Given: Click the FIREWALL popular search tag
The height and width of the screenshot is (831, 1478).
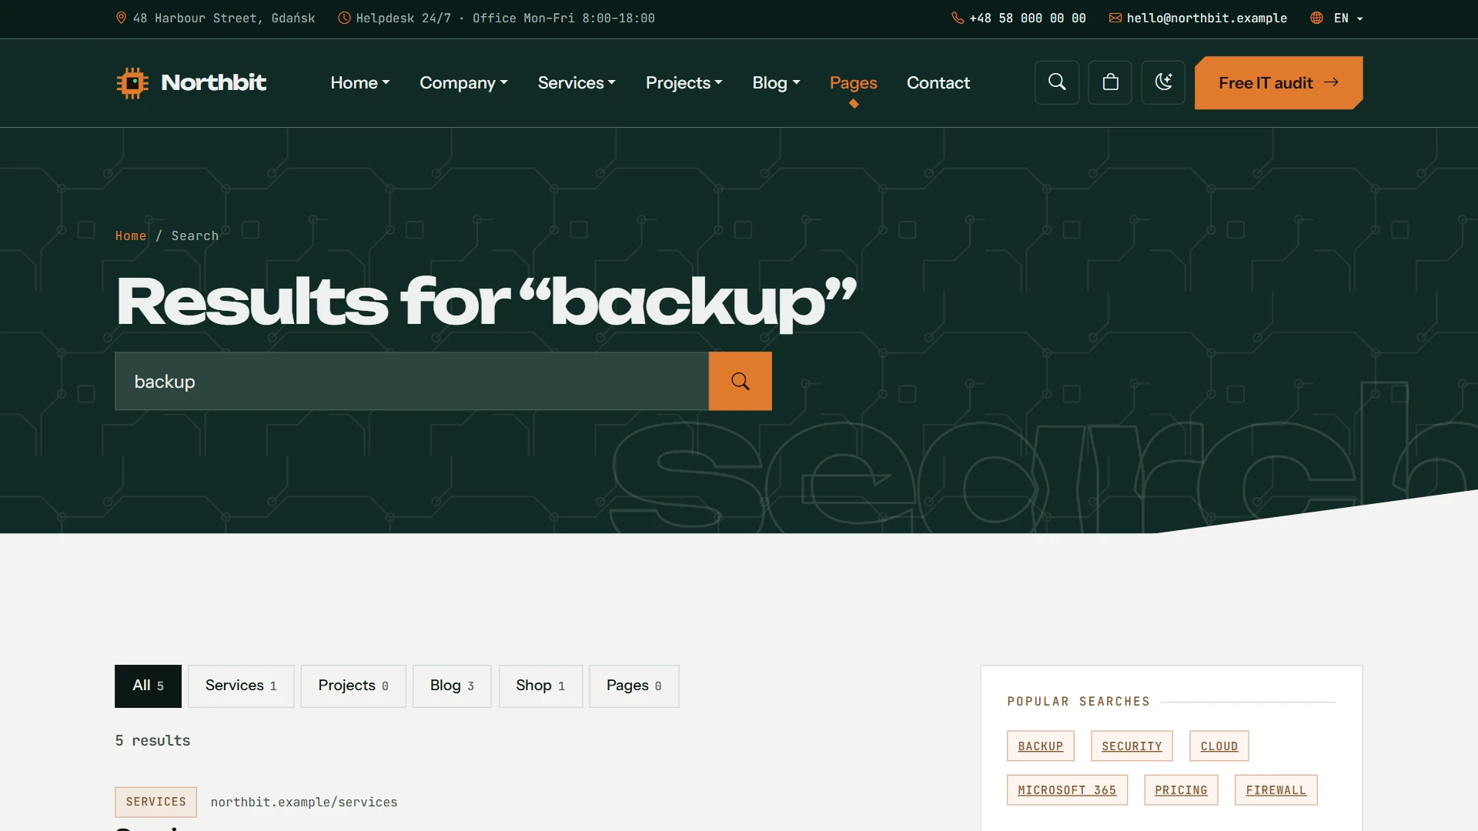Looking at the screenshot, I should 1276,790.
